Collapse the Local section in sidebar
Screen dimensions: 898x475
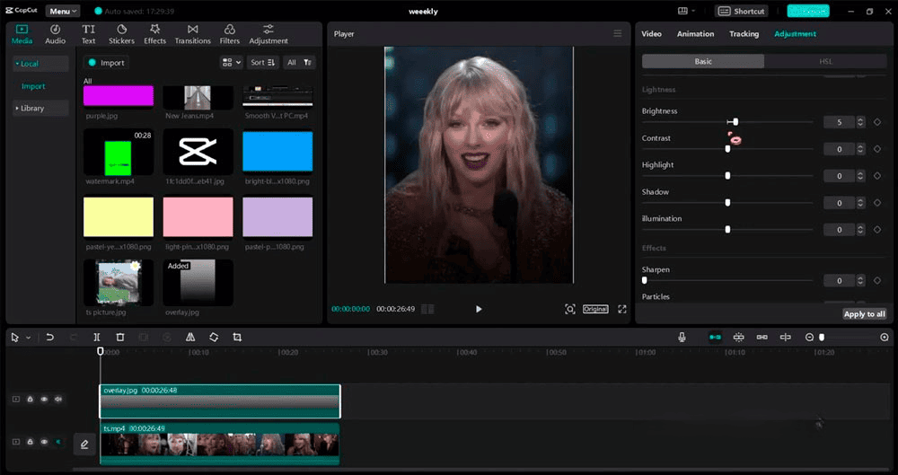[40, 64]
